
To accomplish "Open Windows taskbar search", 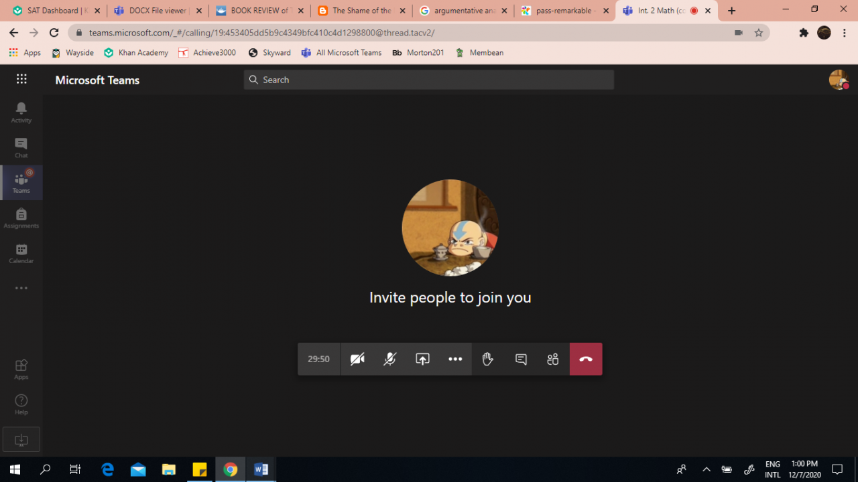I will [46, 469].
